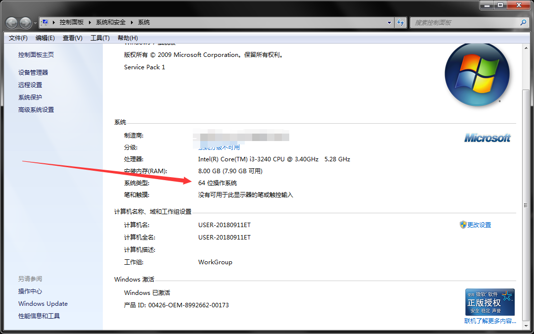Click the Forward navigation arrow button
This screenshot has height=334, width=534.
(26, 23)
